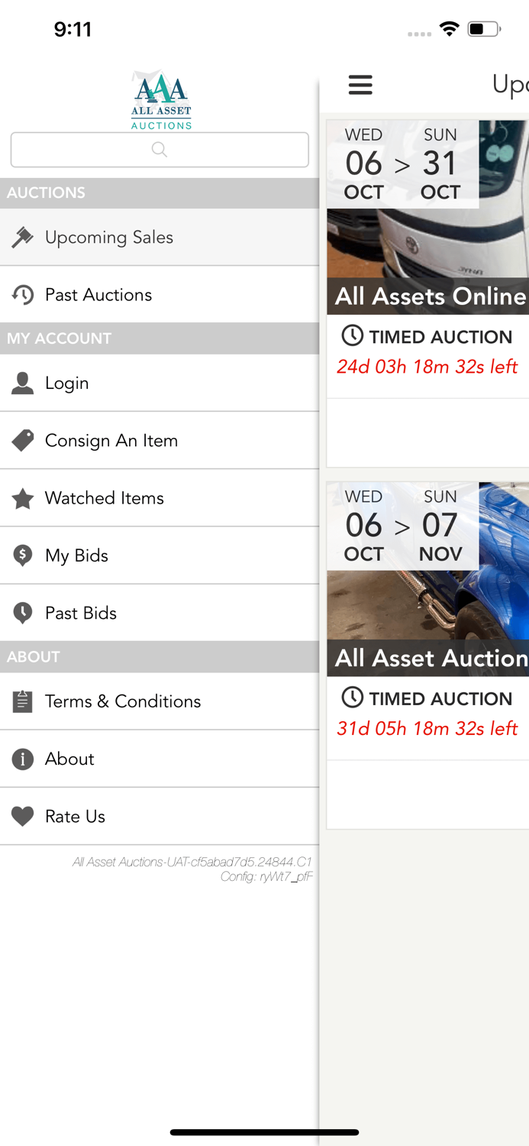Click inside the search input field

(159, 150)
